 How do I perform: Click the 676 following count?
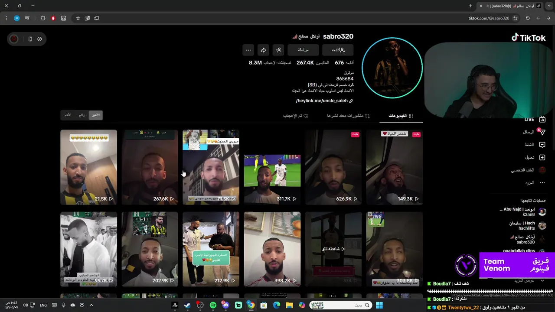(x=339, y=63)
